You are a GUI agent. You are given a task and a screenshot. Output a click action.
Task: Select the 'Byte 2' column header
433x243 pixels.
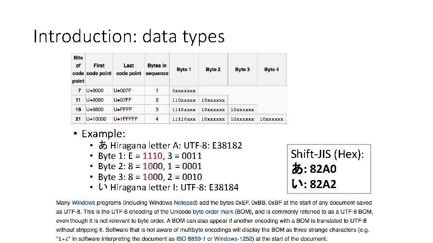pos(213,69)
